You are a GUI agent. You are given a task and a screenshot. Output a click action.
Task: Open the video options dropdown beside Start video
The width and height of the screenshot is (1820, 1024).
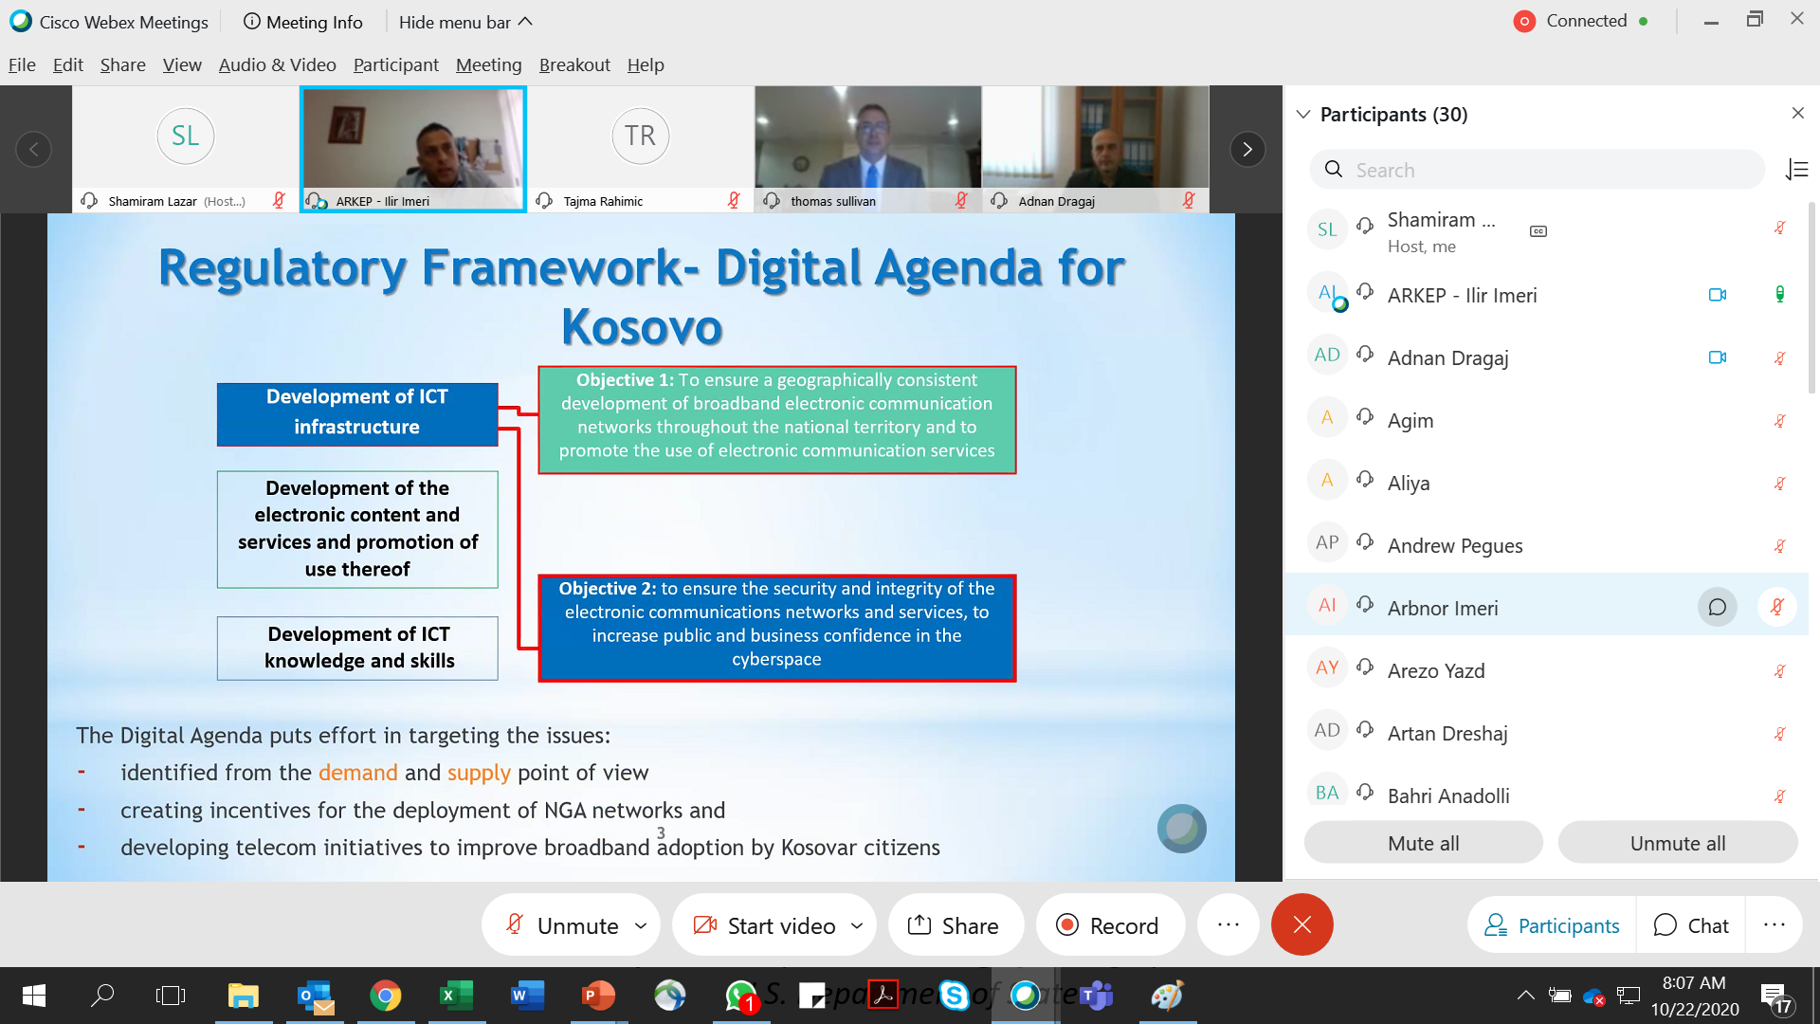857,924
